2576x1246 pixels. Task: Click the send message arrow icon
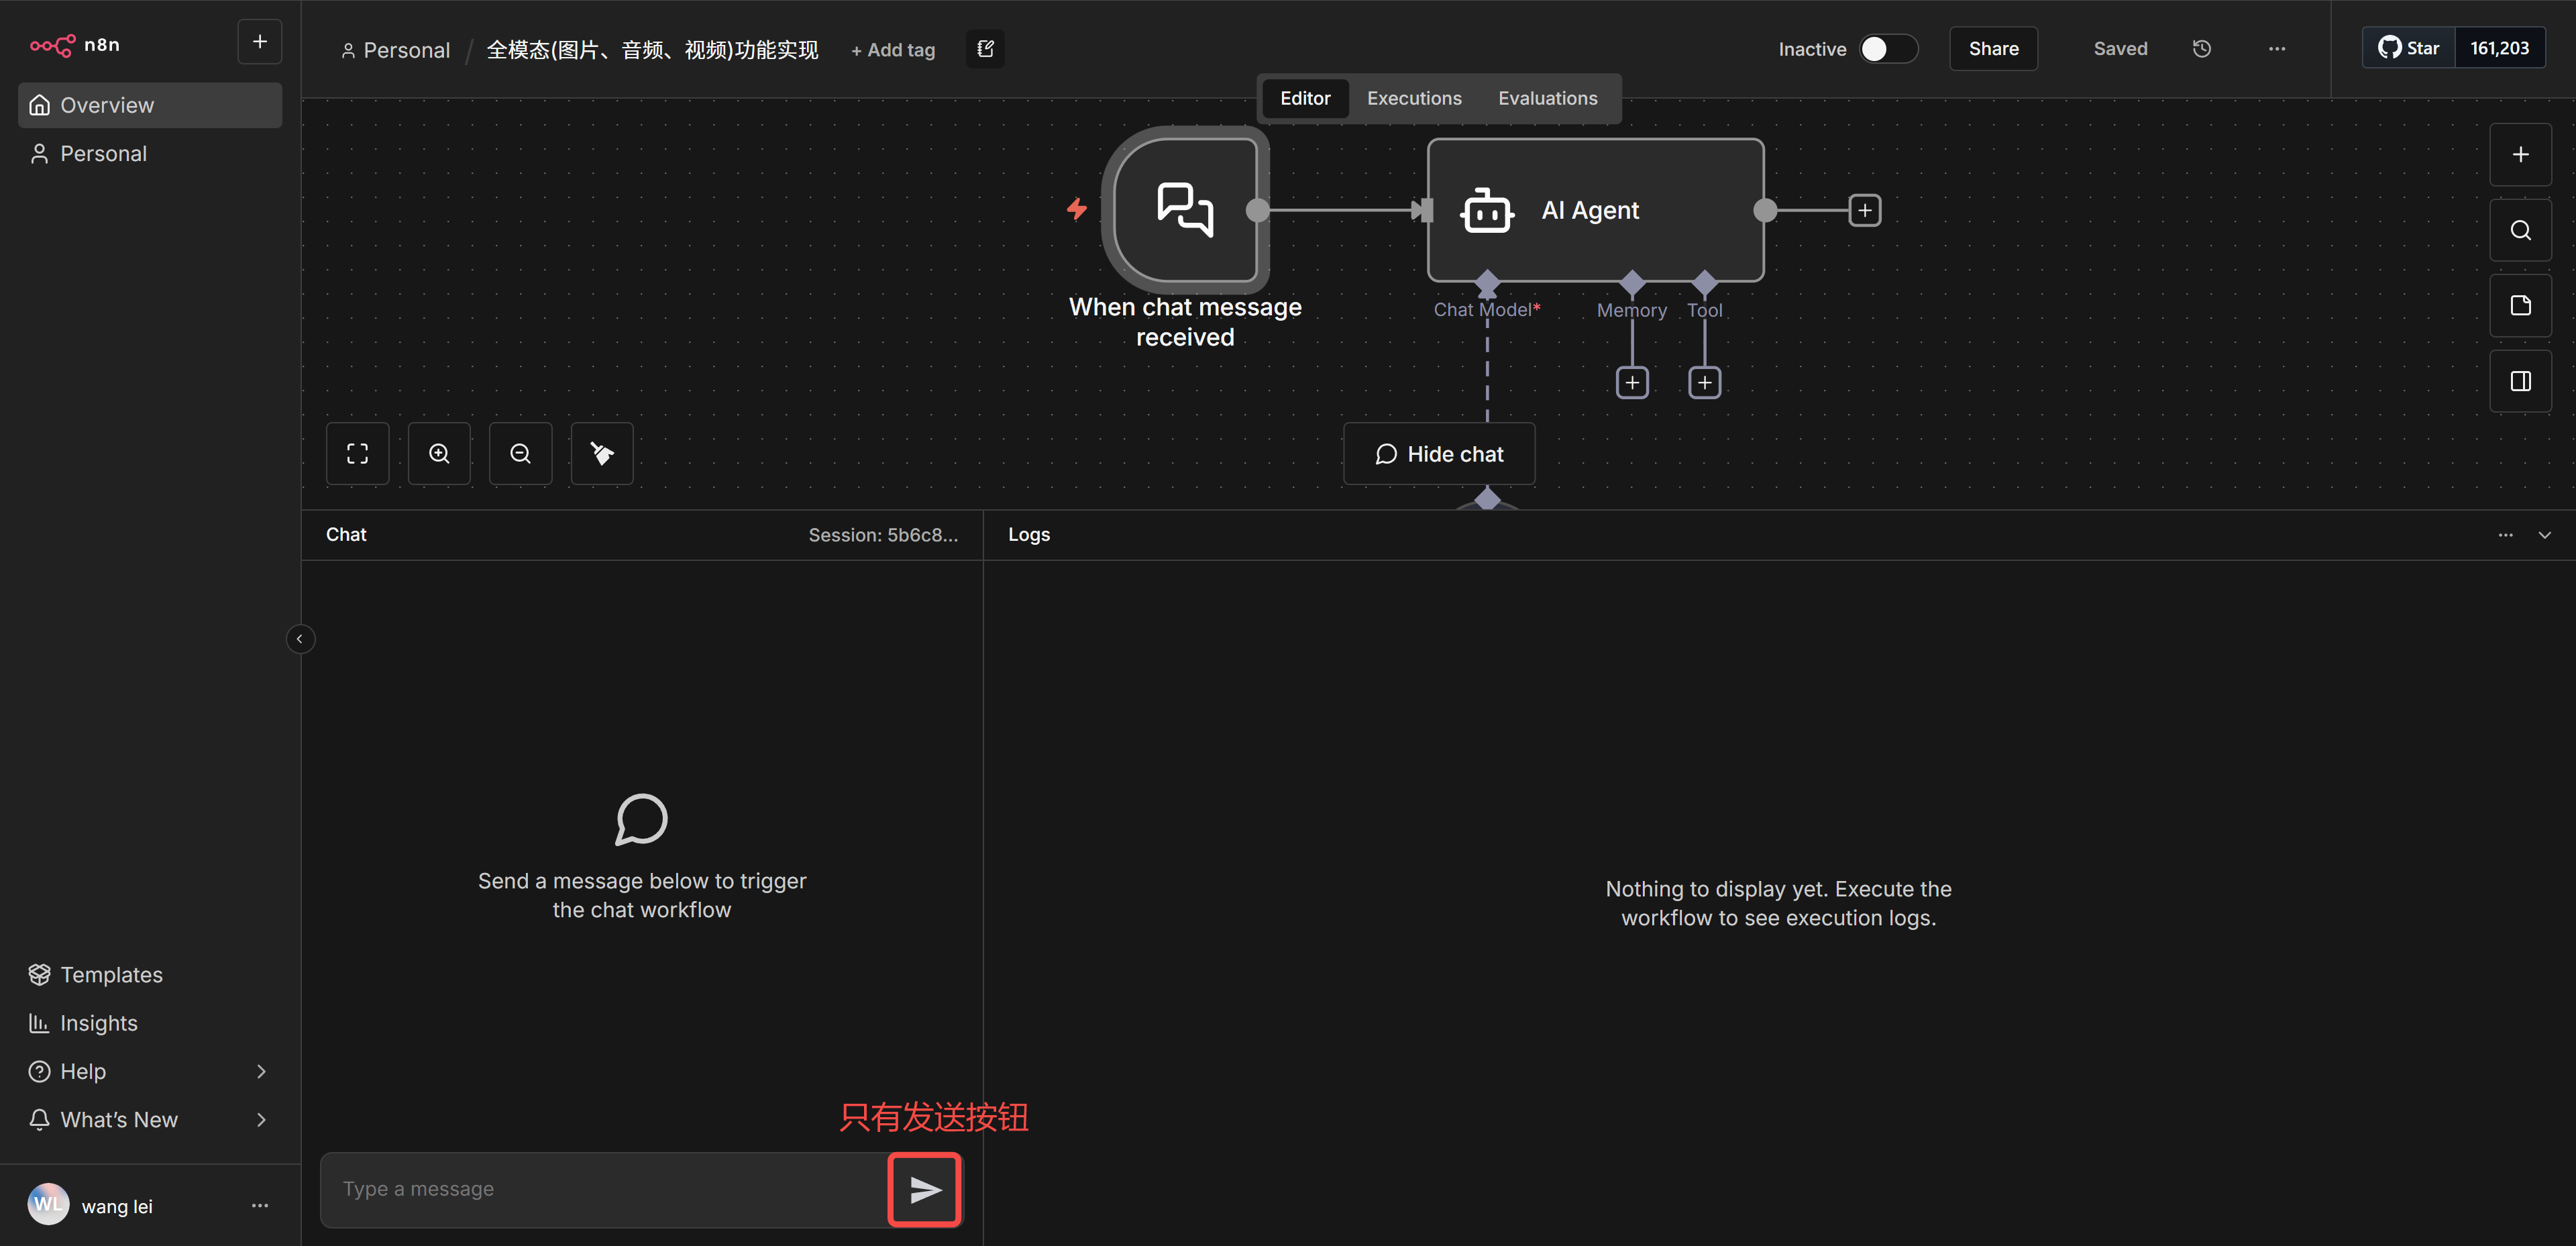[924, 1189]
